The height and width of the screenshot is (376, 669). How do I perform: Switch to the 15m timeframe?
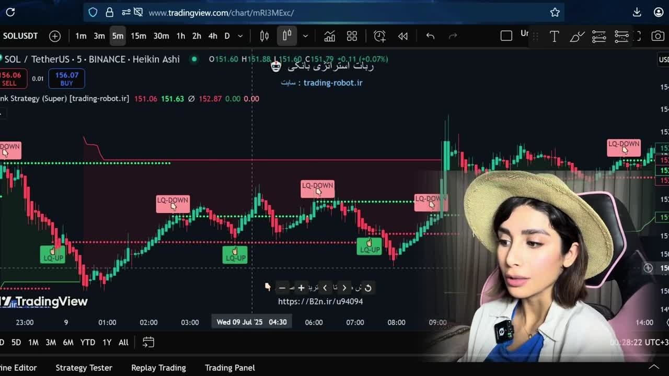click(x=138, y=36)
